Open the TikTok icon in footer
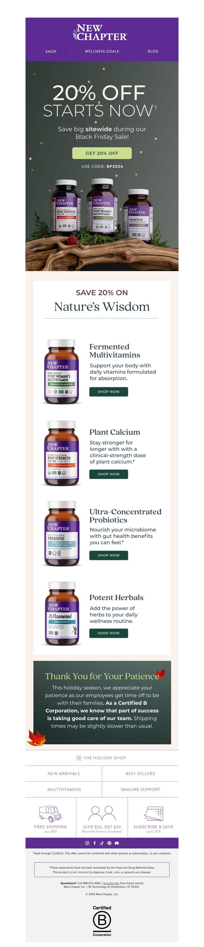 pyautogui.click(x=102, y=843)
